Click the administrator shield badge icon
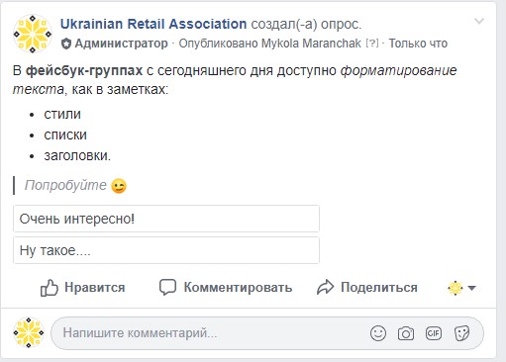Screen dimensions: 506x362 (x=66, y=44)
